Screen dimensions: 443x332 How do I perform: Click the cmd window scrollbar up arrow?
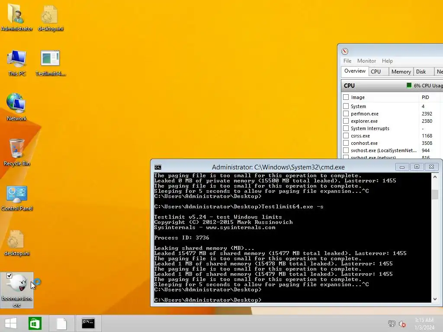coord(435,177)
